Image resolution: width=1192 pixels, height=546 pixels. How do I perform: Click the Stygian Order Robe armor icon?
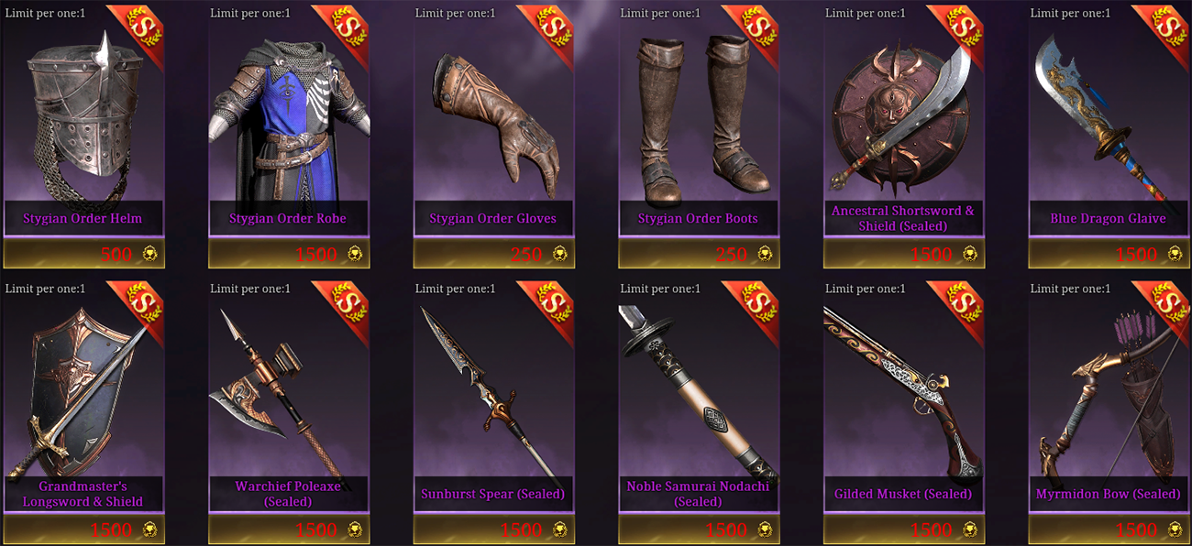(288, 119)
